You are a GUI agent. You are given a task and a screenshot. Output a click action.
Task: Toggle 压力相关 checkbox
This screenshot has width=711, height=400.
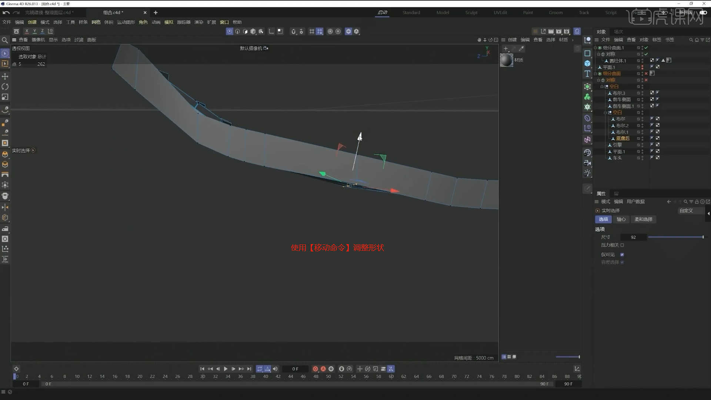coord(622,245)
